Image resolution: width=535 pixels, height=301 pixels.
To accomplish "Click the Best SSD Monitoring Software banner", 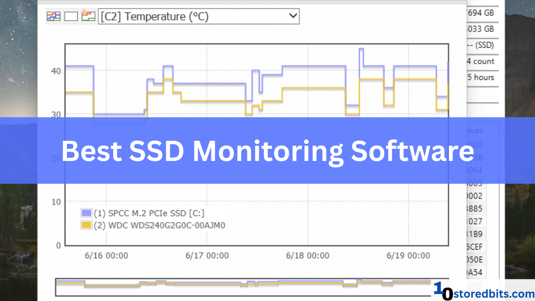I will tap(267, 150).
